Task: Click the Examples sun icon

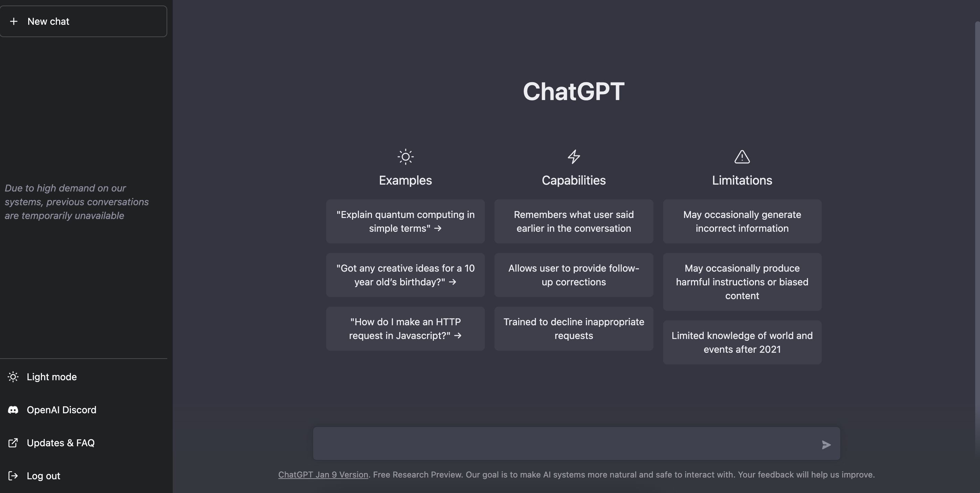Action: tap(406, 157)
